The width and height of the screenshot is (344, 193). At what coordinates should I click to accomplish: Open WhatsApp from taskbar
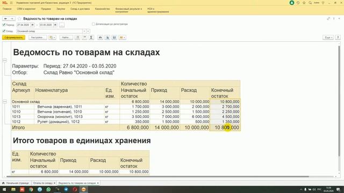(x=48, y=189)
